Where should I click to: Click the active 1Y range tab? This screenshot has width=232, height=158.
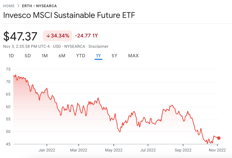pos(98,56)
